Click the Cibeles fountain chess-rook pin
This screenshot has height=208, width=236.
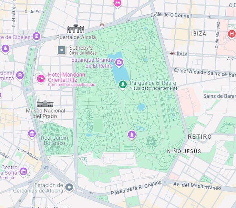37,36
